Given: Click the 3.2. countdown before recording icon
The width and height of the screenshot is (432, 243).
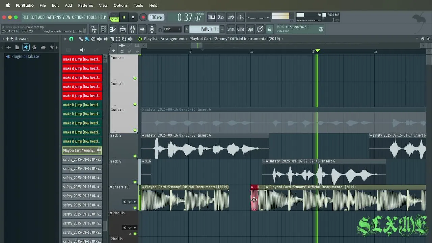Looking at the screenshot, I should [x=221, y=17].
